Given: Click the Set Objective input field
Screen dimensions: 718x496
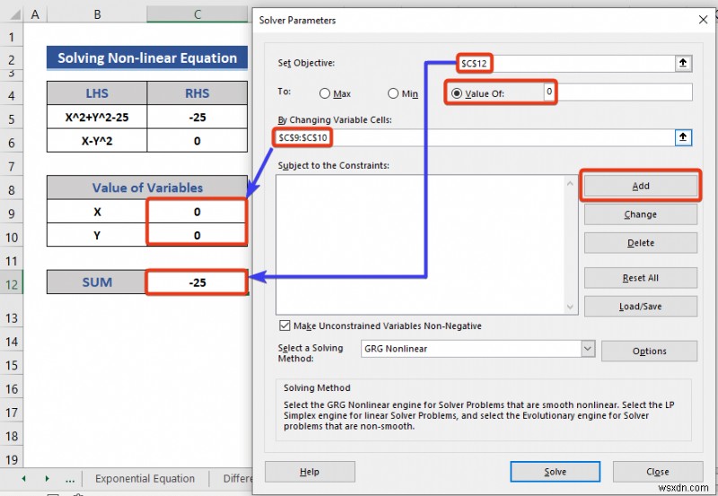Looking at the screenshot, I should point(565,63).
